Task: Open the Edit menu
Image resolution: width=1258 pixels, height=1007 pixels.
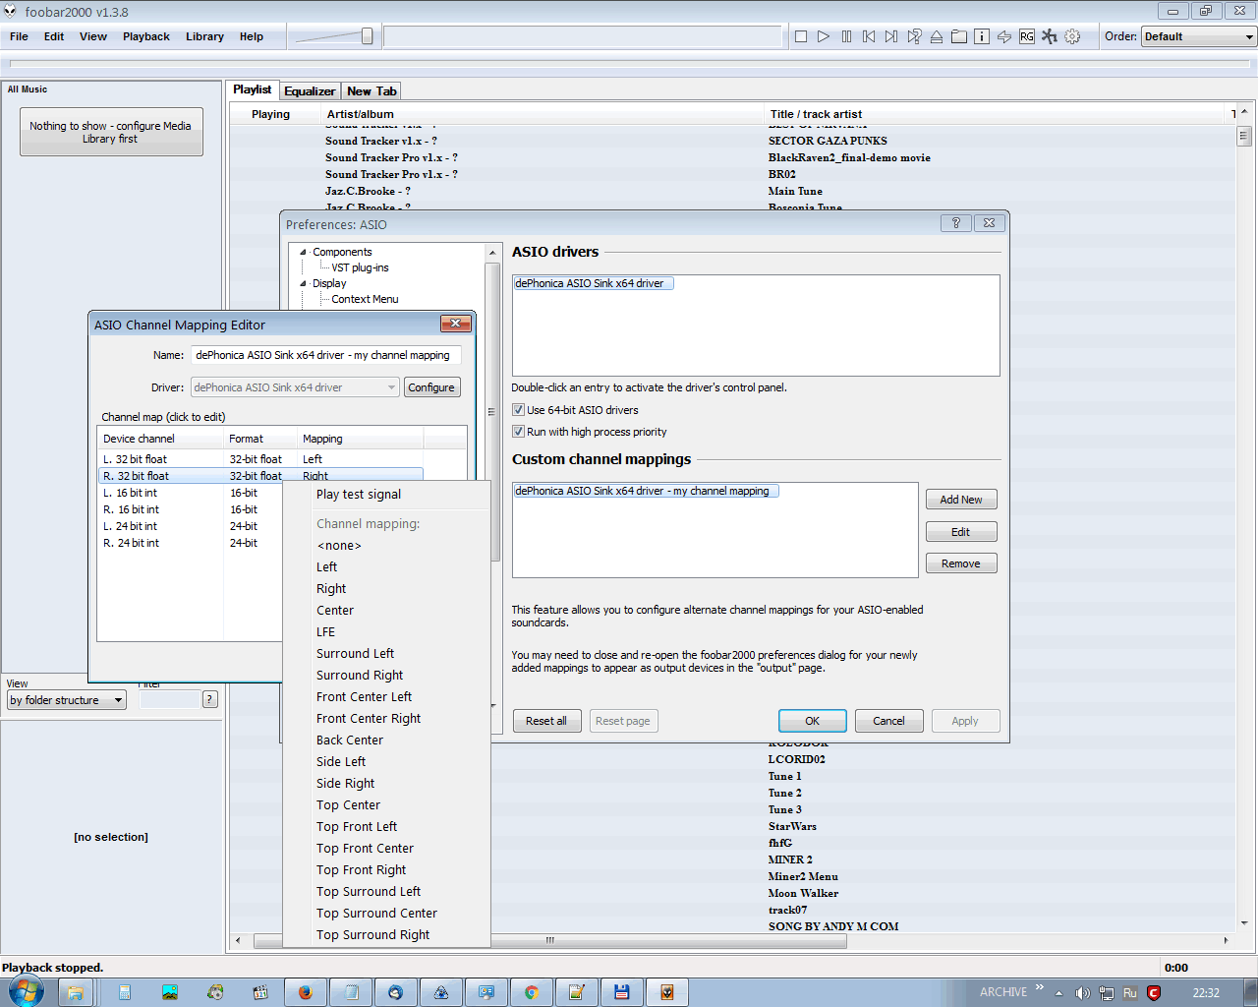Action: coord(54,36)
